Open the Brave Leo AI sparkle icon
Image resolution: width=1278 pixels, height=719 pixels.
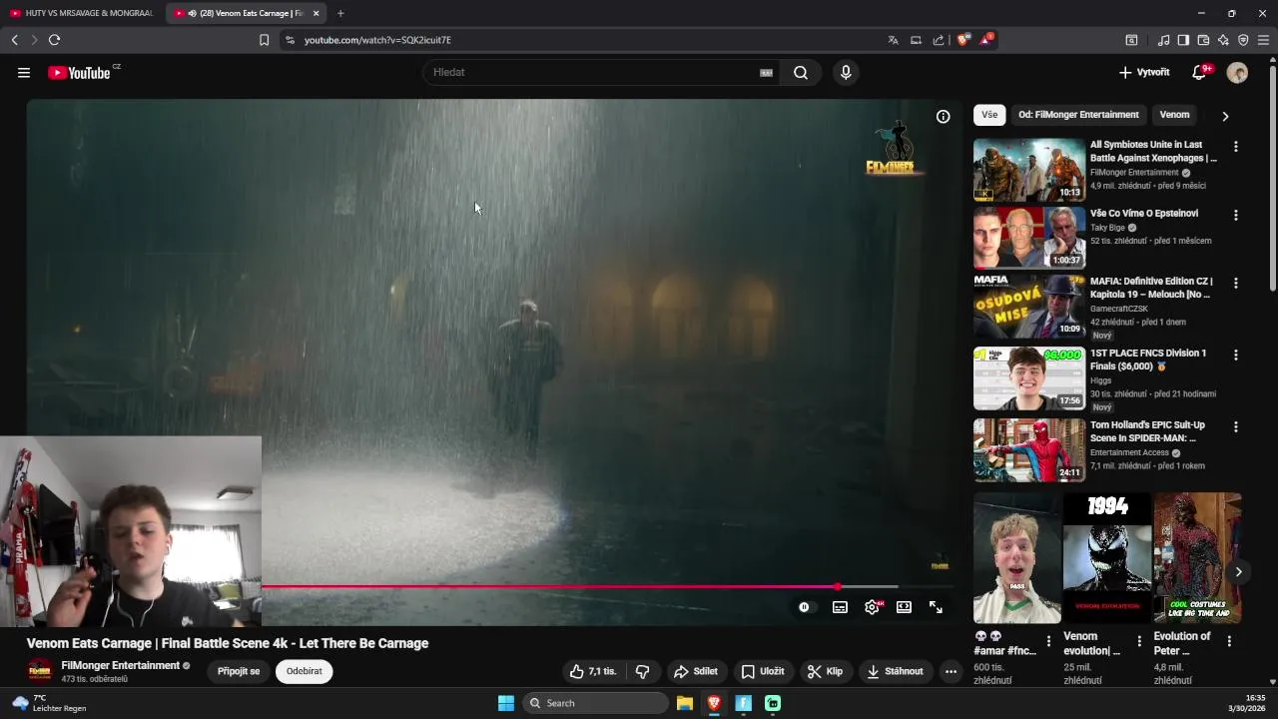point(1223,40)
